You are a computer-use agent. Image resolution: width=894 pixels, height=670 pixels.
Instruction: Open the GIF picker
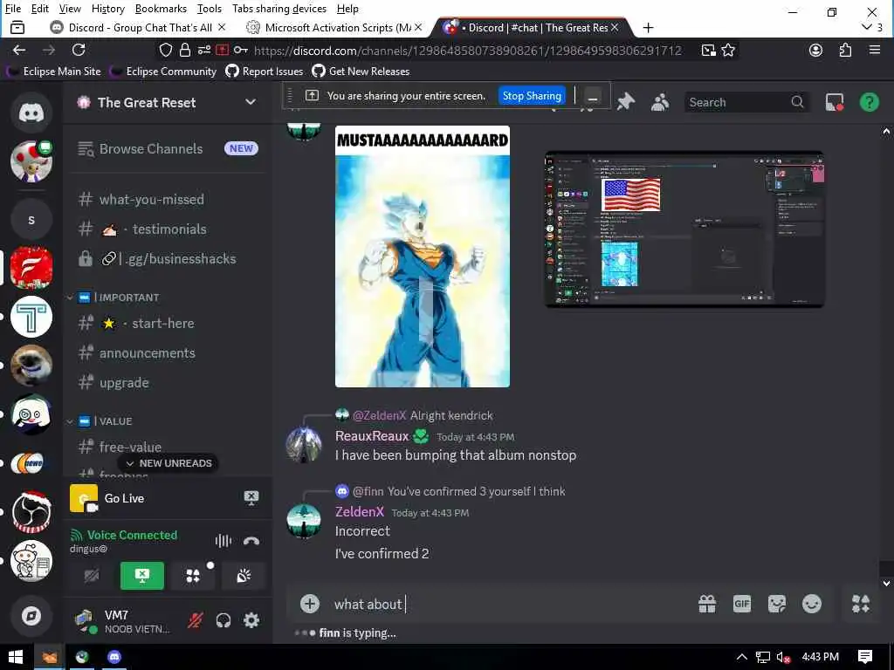pyautogui.click(x=742, y=604)
